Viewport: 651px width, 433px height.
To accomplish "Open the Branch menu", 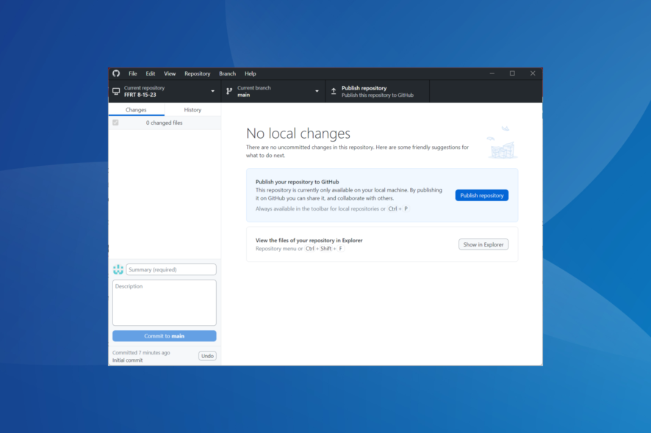I will (x=228, y=73).
